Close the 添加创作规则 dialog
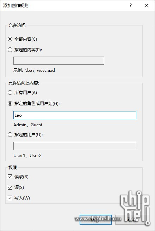Image resolution: width=155 pixels, height=231 pixels. tap(147, 5)
